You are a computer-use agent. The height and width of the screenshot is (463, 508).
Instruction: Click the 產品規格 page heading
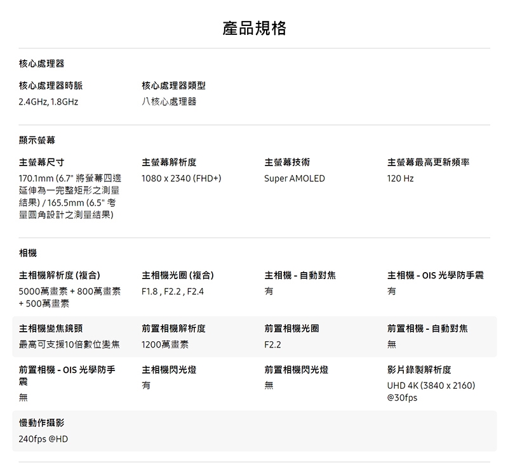[254, 28]
